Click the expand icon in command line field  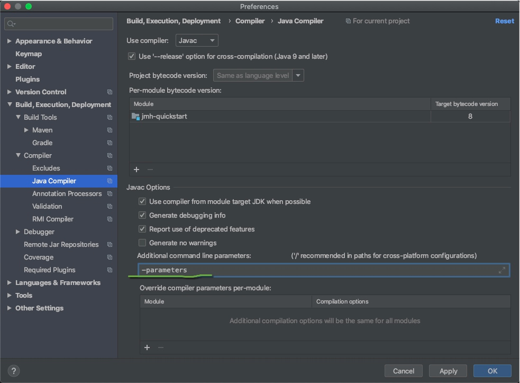[x=501, y=270]
